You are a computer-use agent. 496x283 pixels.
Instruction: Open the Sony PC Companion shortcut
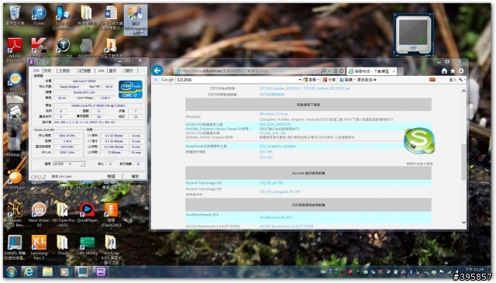click(x=63, y=18)
